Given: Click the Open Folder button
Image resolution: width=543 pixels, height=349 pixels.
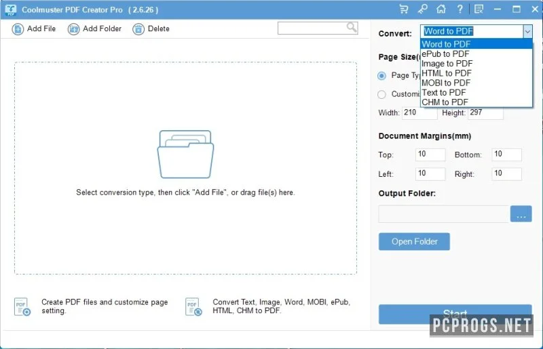Looking at the screenshot, I should (x=414, y=241).
